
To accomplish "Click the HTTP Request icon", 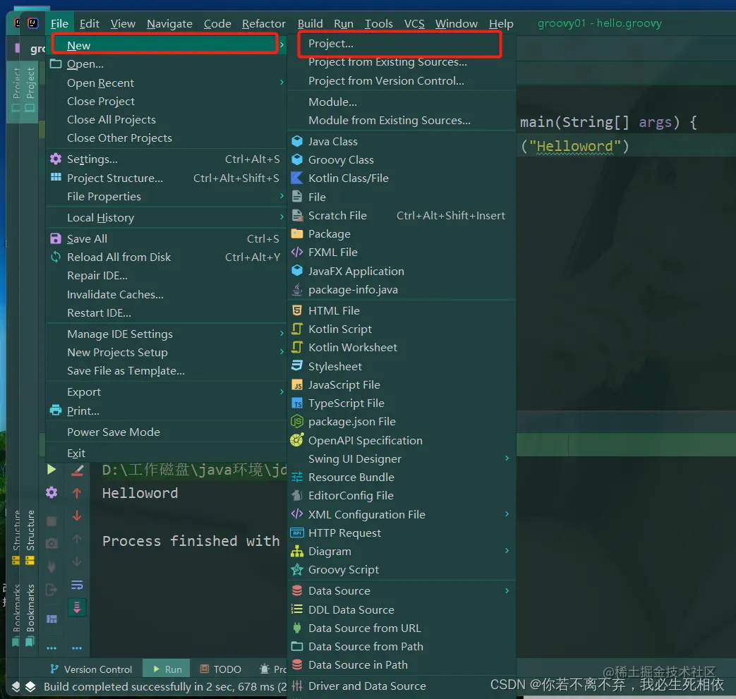I will point(296,533).
